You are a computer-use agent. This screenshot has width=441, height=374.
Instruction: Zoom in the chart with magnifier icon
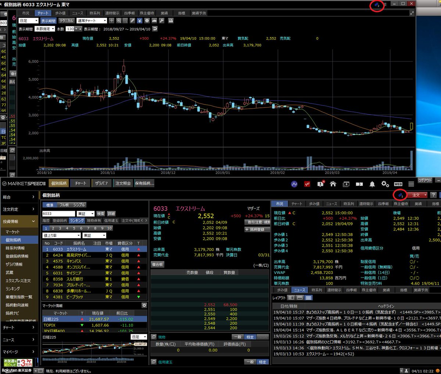click(119, 21)
